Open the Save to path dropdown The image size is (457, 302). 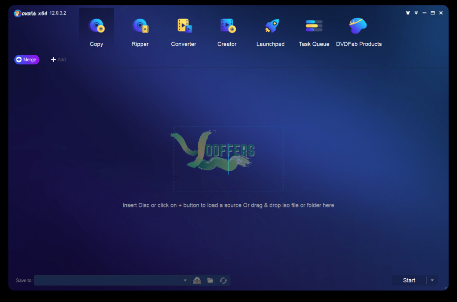[x=185, y=281]
